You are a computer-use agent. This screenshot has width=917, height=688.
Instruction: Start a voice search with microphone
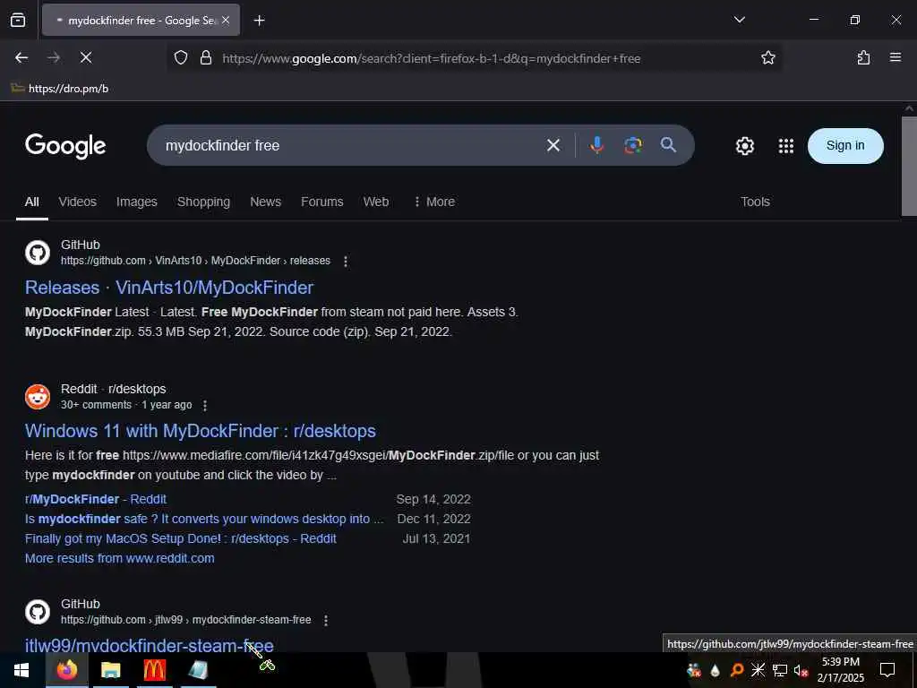pyautogui.click(x=596, y=145)
